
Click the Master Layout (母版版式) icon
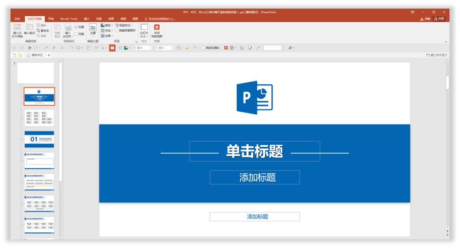pyautogui.click(x=57, y=31)
